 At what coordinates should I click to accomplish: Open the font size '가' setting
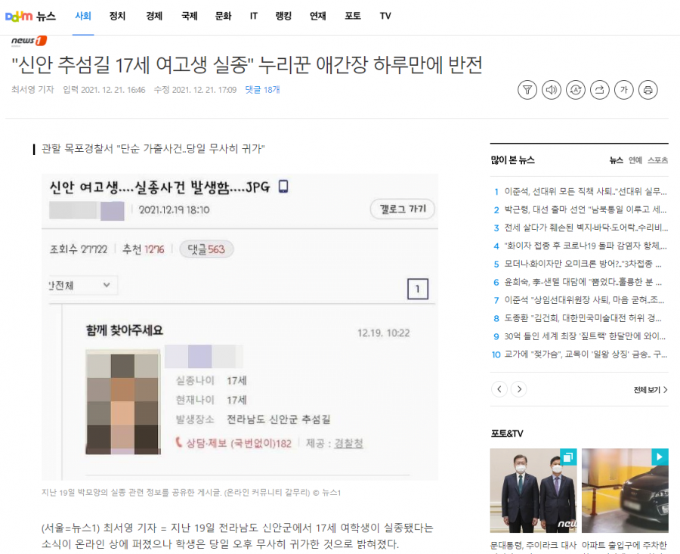pyautogui.click(x=623, y=90)
